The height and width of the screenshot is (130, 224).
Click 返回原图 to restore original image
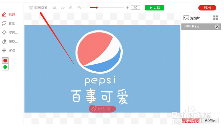pos(38,8)
